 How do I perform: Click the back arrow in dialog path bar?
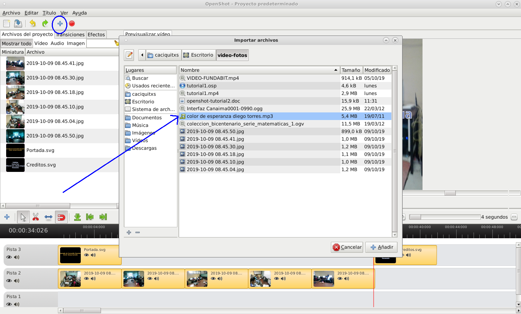click(142, 55)
